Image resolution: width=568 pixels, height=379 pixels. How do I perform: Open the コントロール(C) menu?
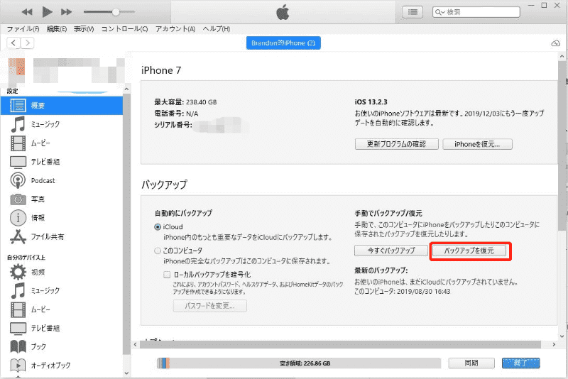click(x=124, y=29)
